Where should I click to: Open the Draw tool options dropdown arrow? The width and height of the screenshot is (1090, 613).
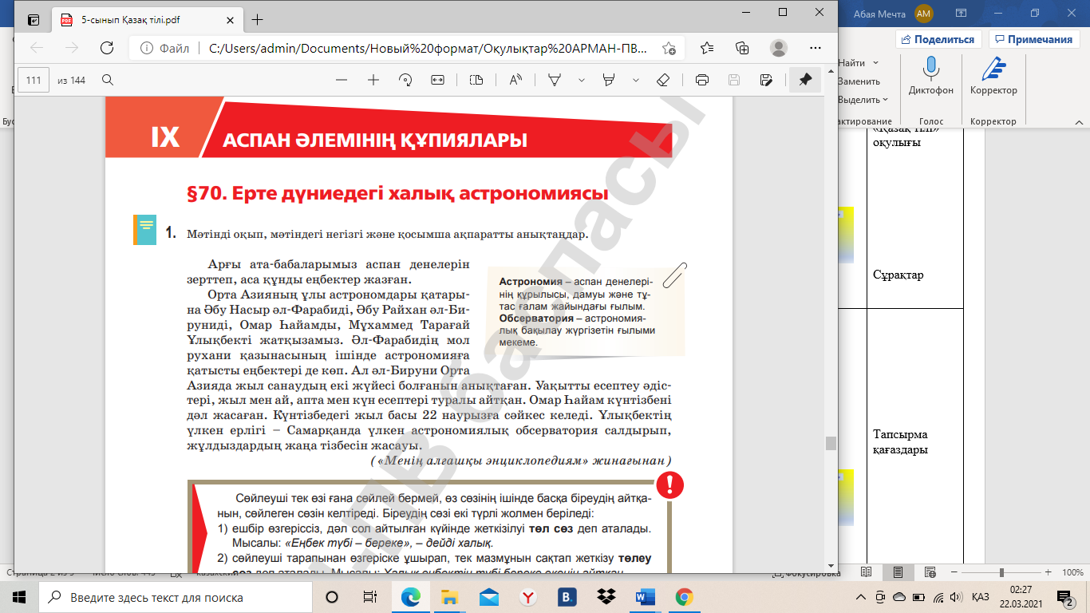[581, 80]
